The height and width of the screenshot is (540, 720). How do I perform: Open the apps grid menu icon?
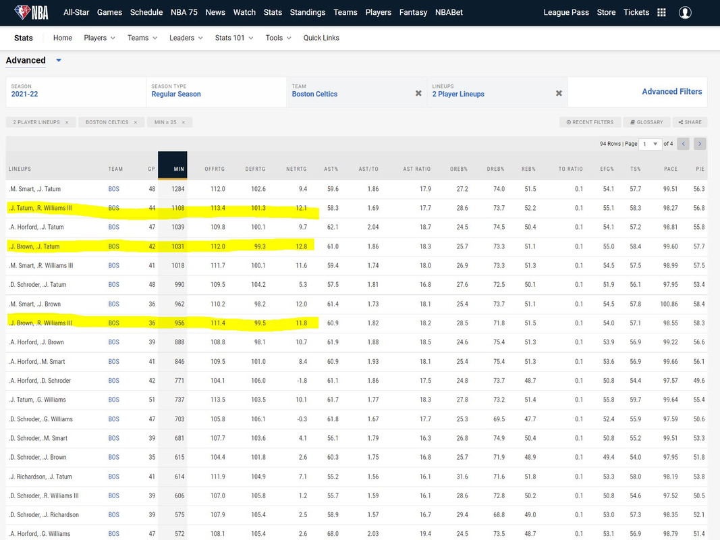click(x=661, y=12)
